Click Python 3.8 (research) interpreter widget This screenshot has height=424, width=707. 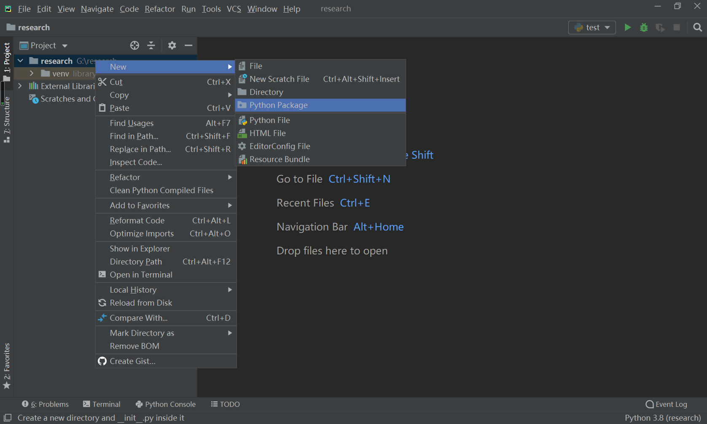point(663,418)
